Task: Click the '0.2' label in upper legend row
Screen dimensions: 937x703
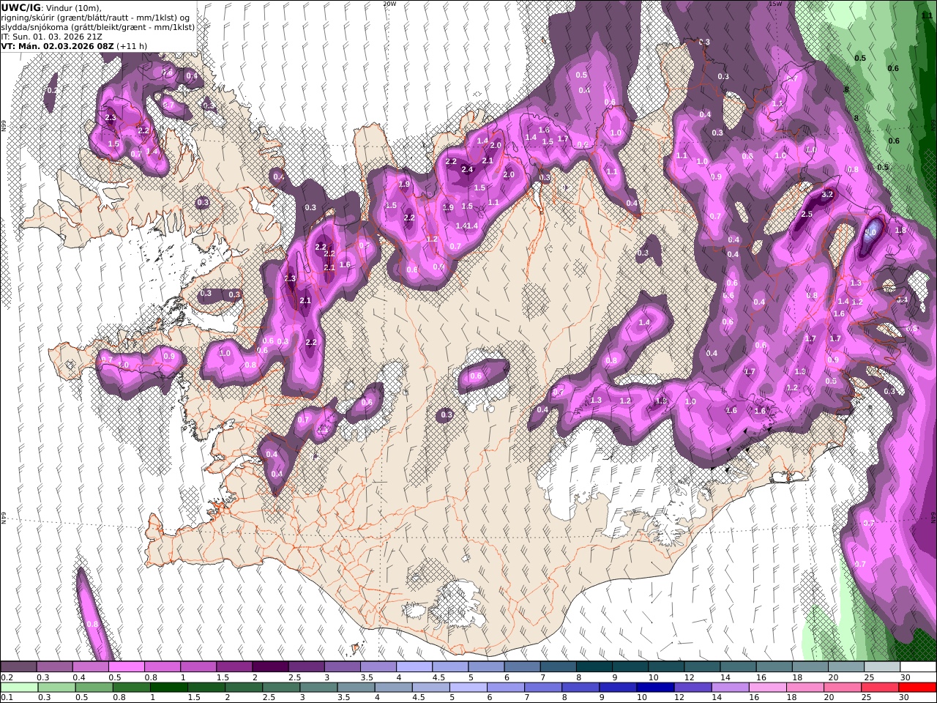Action: coord(7,677)
